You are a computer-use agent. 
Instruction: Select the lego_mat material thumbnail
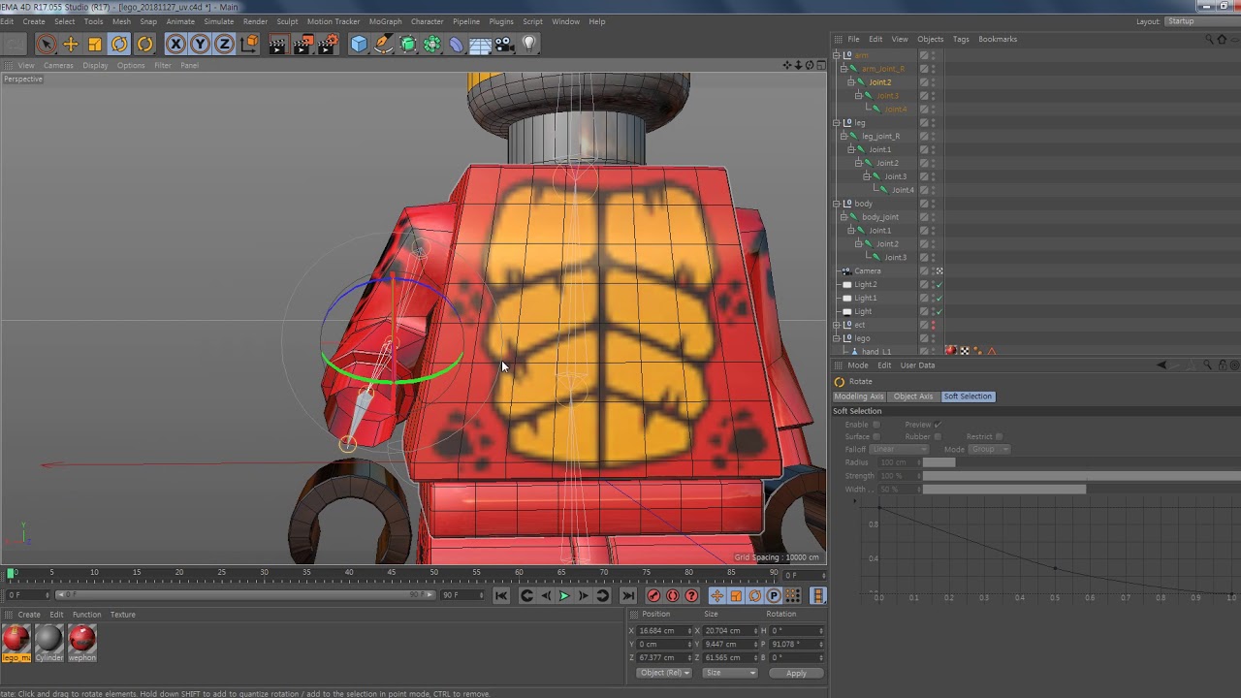tap(16, 639)
